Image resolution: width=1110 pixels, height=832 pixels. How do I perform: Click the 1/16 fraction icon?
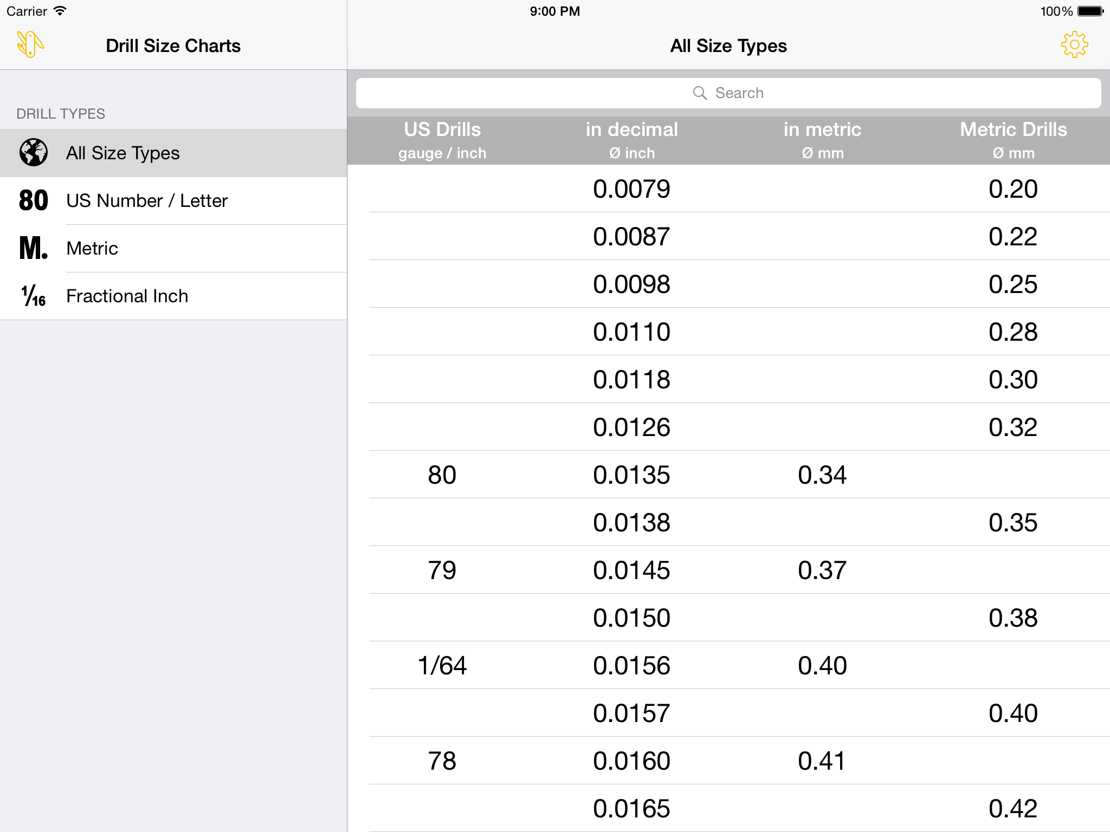click(x=34, y=296)
